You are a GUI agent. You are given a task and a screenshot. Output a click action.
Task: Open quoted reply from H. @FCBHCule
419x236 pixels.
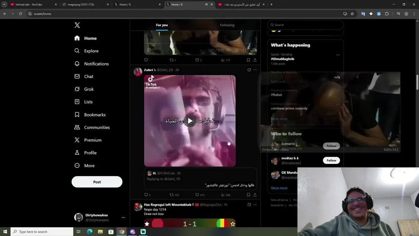(x=201, y=179)
